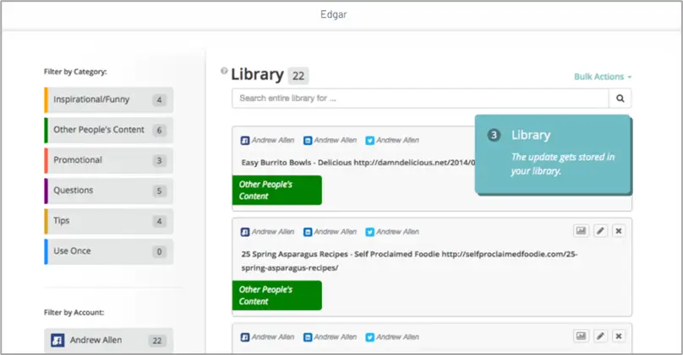Filter by Use Once category
Image resolution: width=683 pixels, height=355 pixels.
click(108, 251)
